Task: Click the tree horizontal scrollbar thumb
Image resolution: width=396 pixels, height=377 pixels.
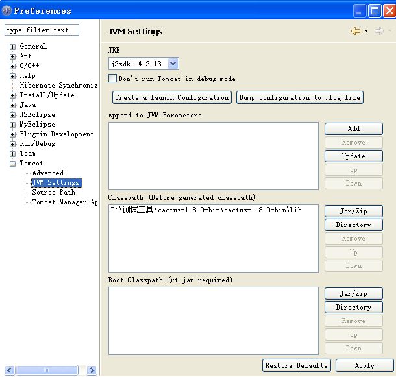Action: tap(47, 370)
